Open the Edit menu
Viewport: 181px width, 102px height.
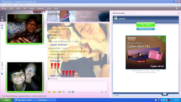tap(7, 5)
